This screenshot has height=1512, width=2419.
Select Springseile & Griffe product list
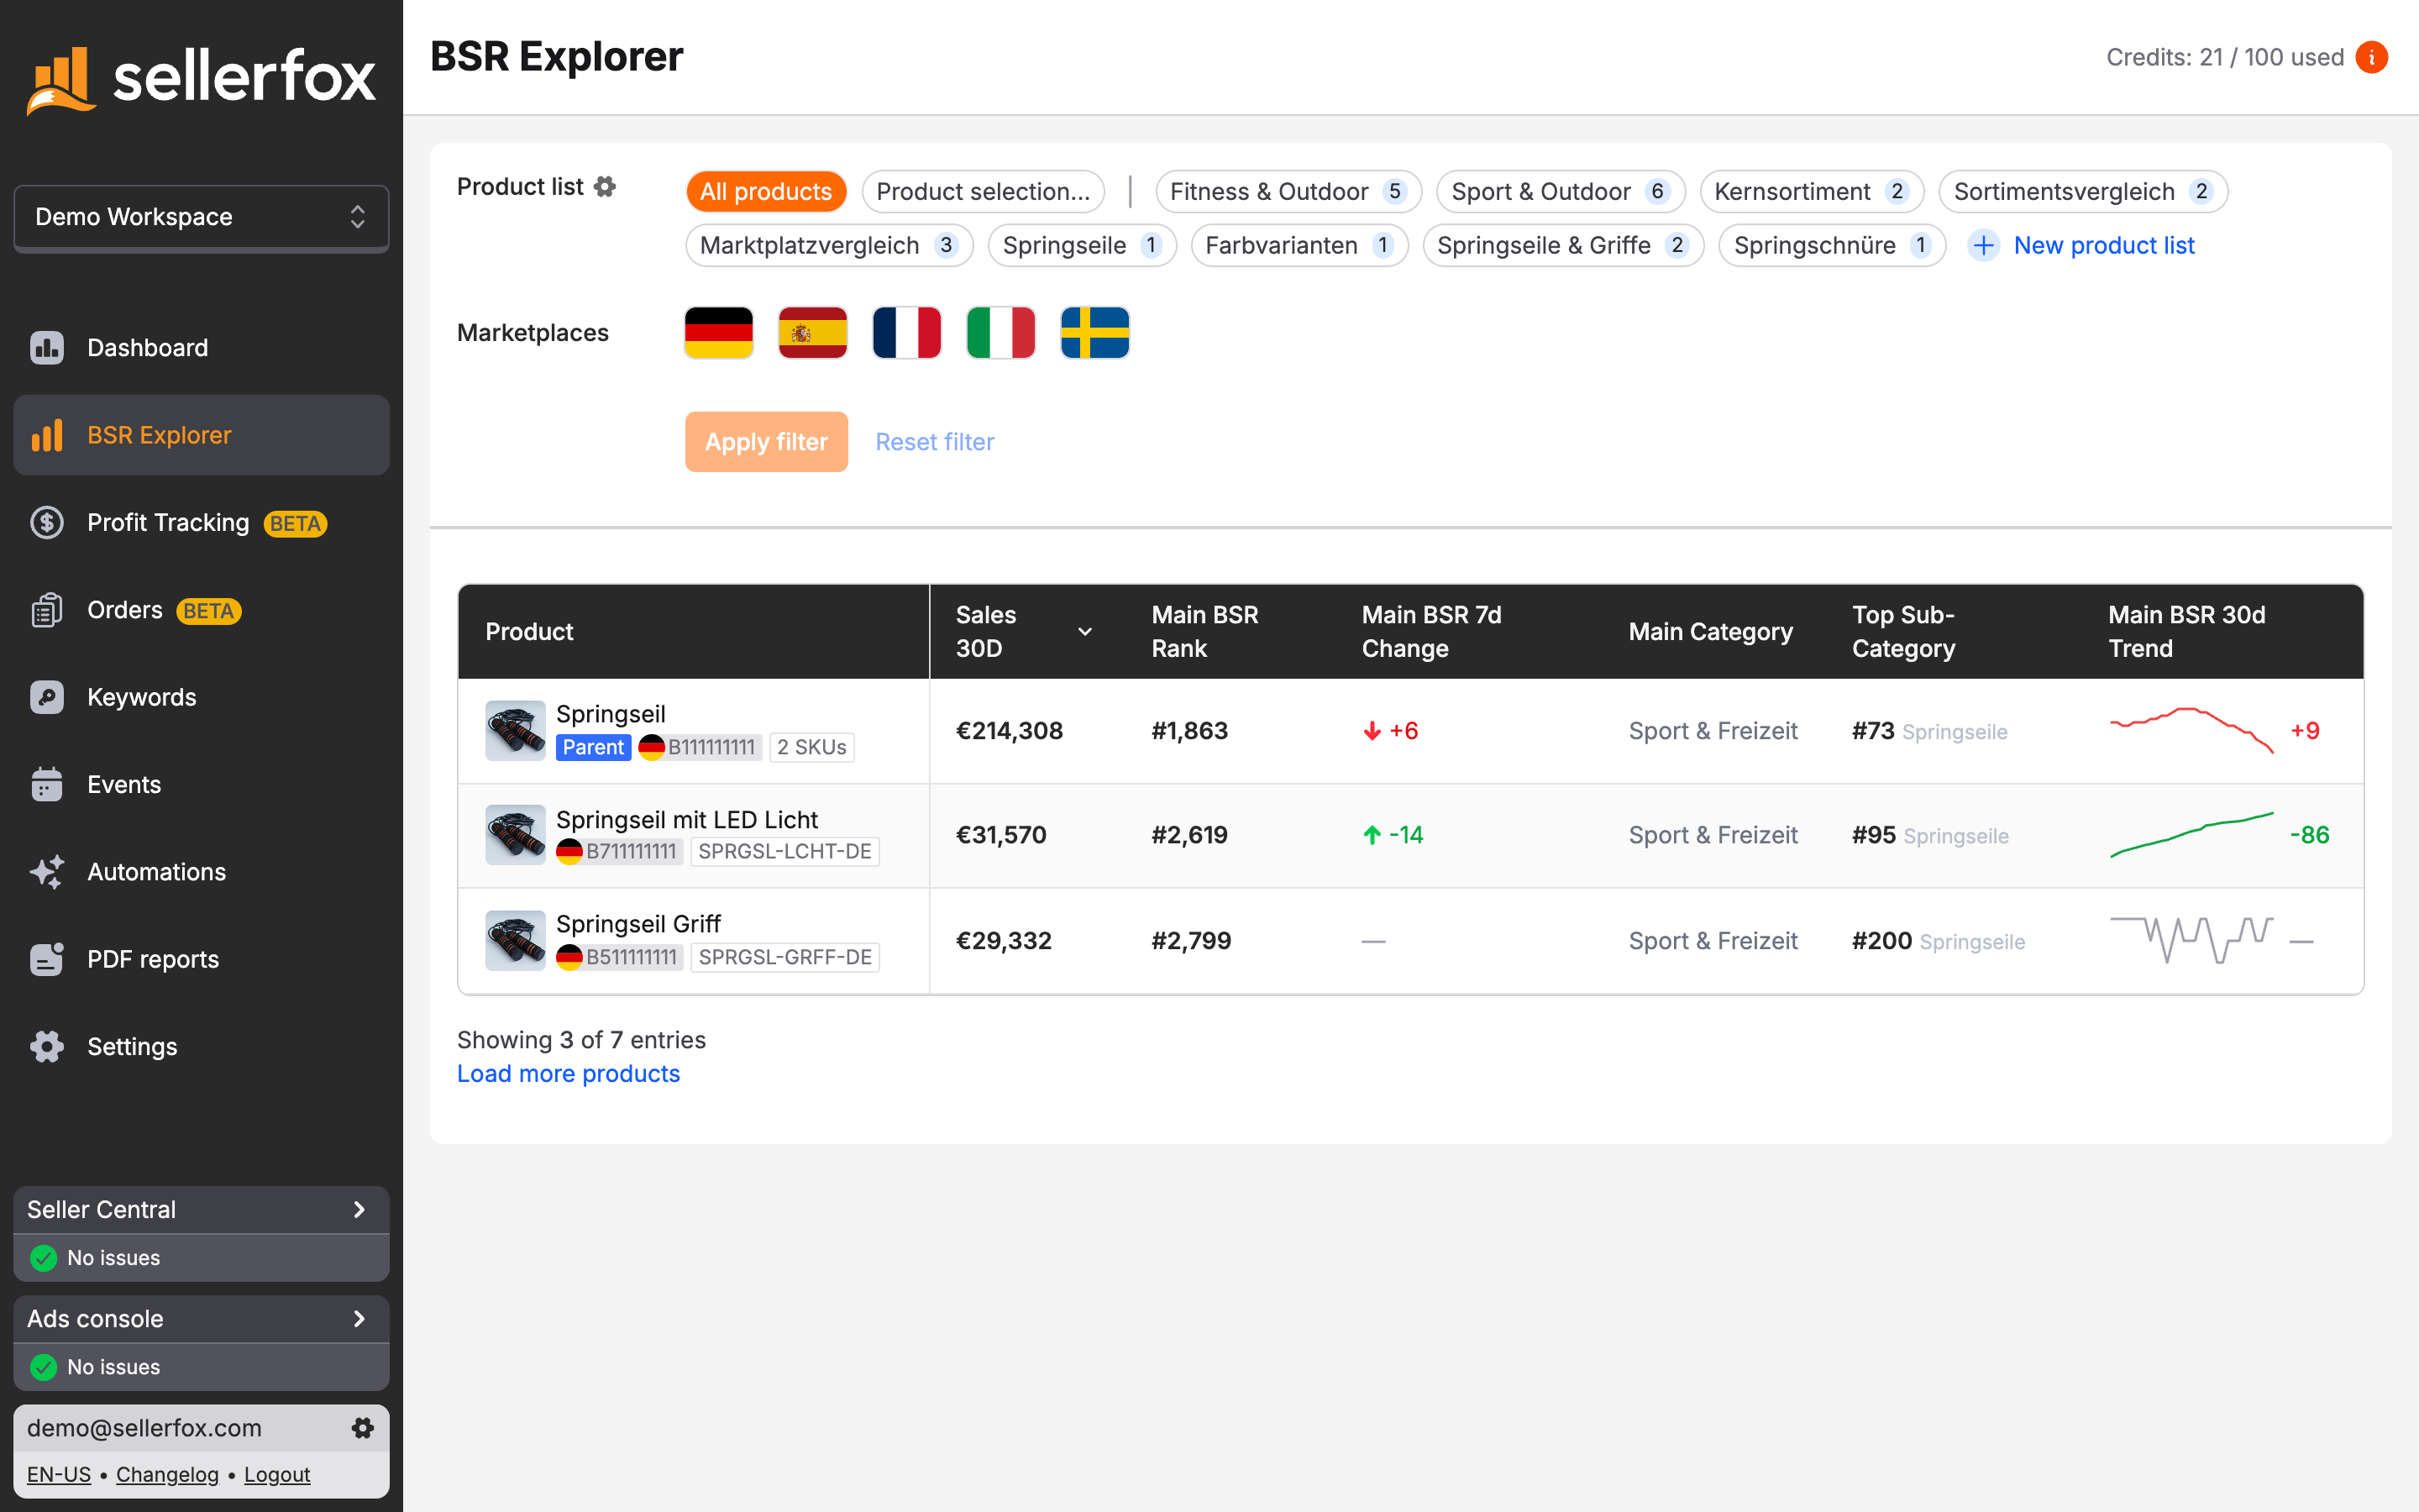(1562, 245)
